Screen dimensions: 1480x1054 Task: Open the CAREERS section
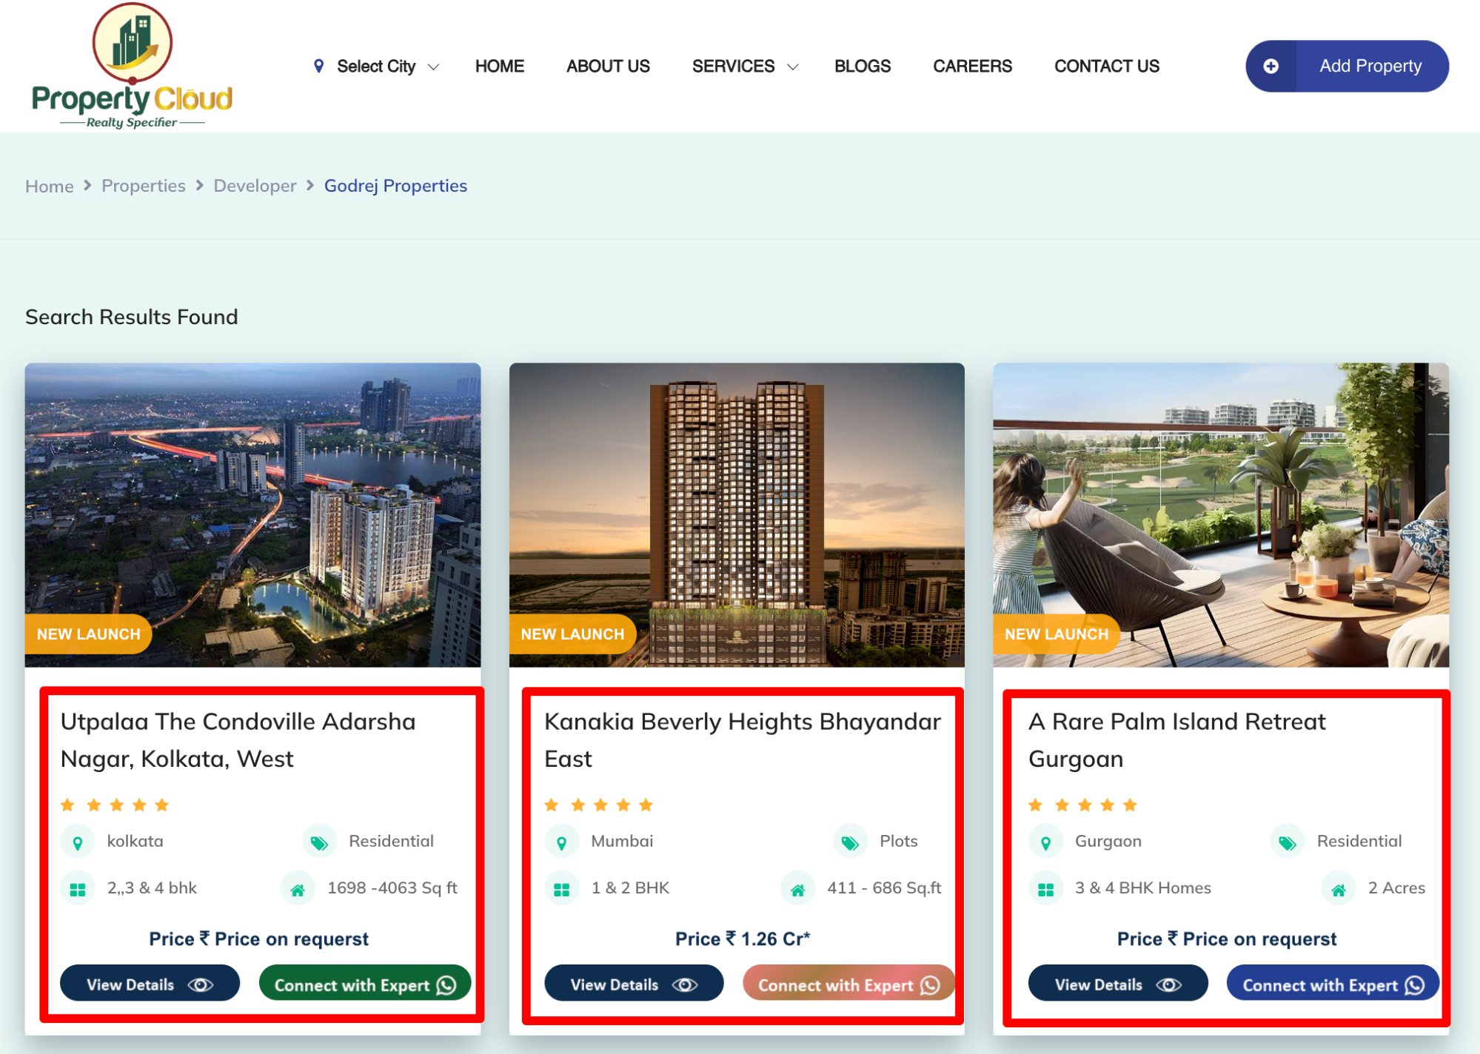(x=972, y=66)
